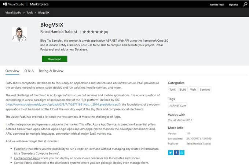Share the extension via email icon
Viewport: 249px width, 165px height.
pyautogui.click(x=182, y=153)
